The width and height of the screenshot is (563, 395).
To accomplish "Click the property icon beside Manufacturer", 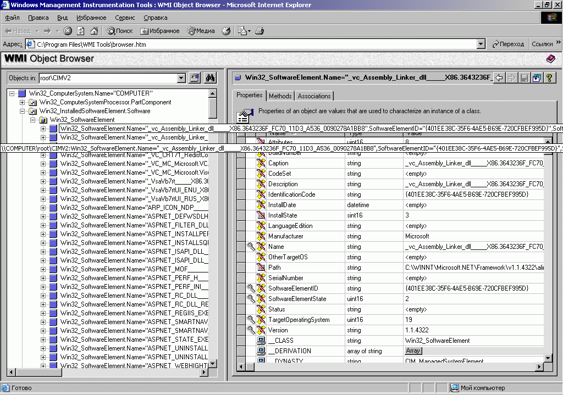I will tap(261, 236).
